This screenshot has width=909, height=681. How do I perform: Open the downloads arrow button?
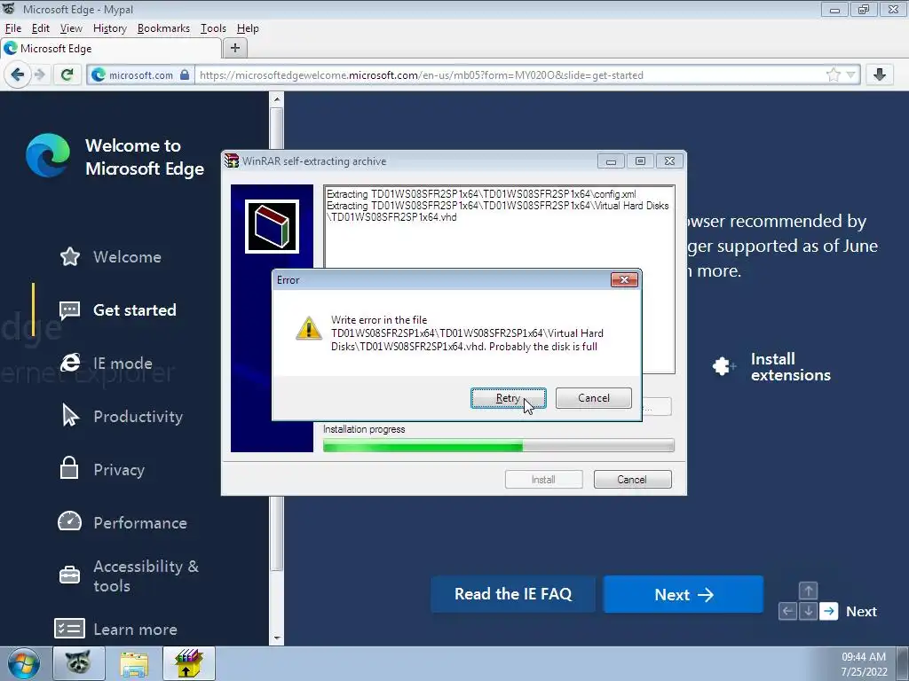coord(880,74)
